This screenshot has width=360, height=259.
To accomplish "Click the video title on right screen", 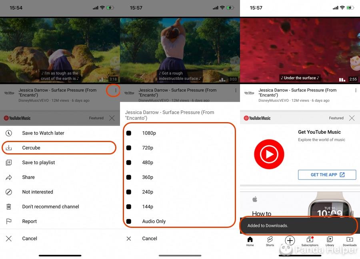I will 298,93.
